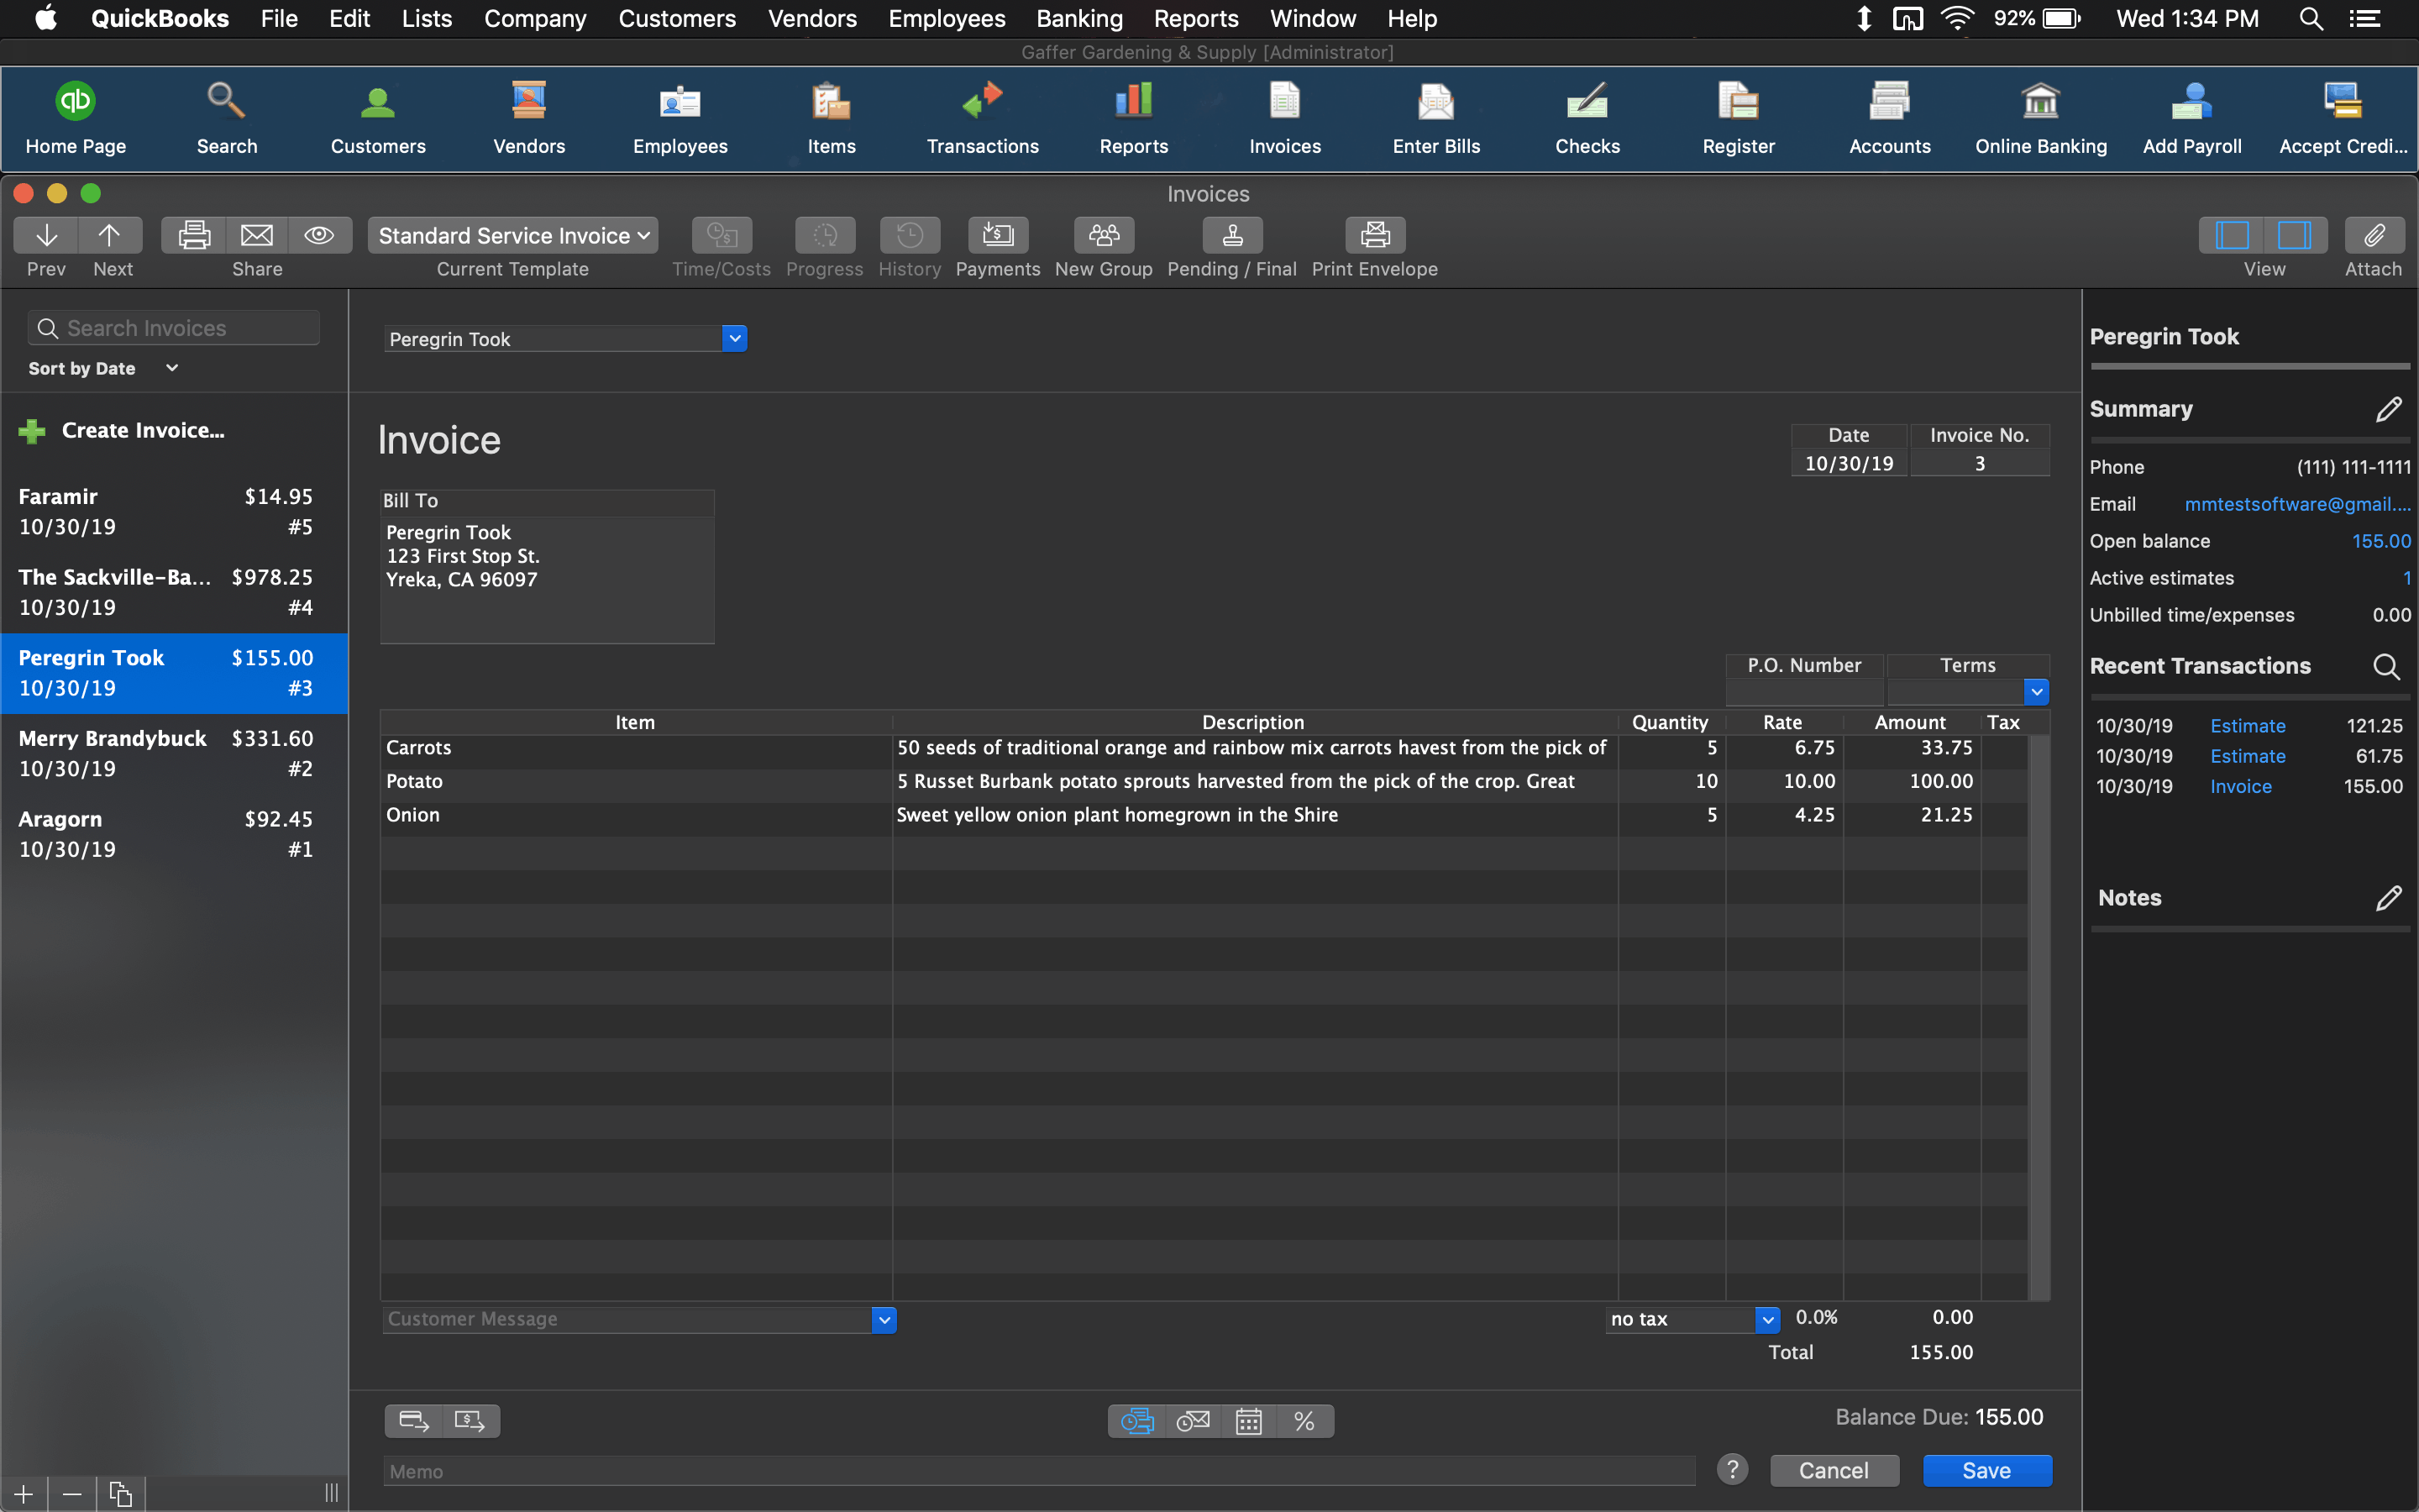Click the cash payment arrow icon
This screenshot has width=2419, height=1512.
[x=470, y=1421]
